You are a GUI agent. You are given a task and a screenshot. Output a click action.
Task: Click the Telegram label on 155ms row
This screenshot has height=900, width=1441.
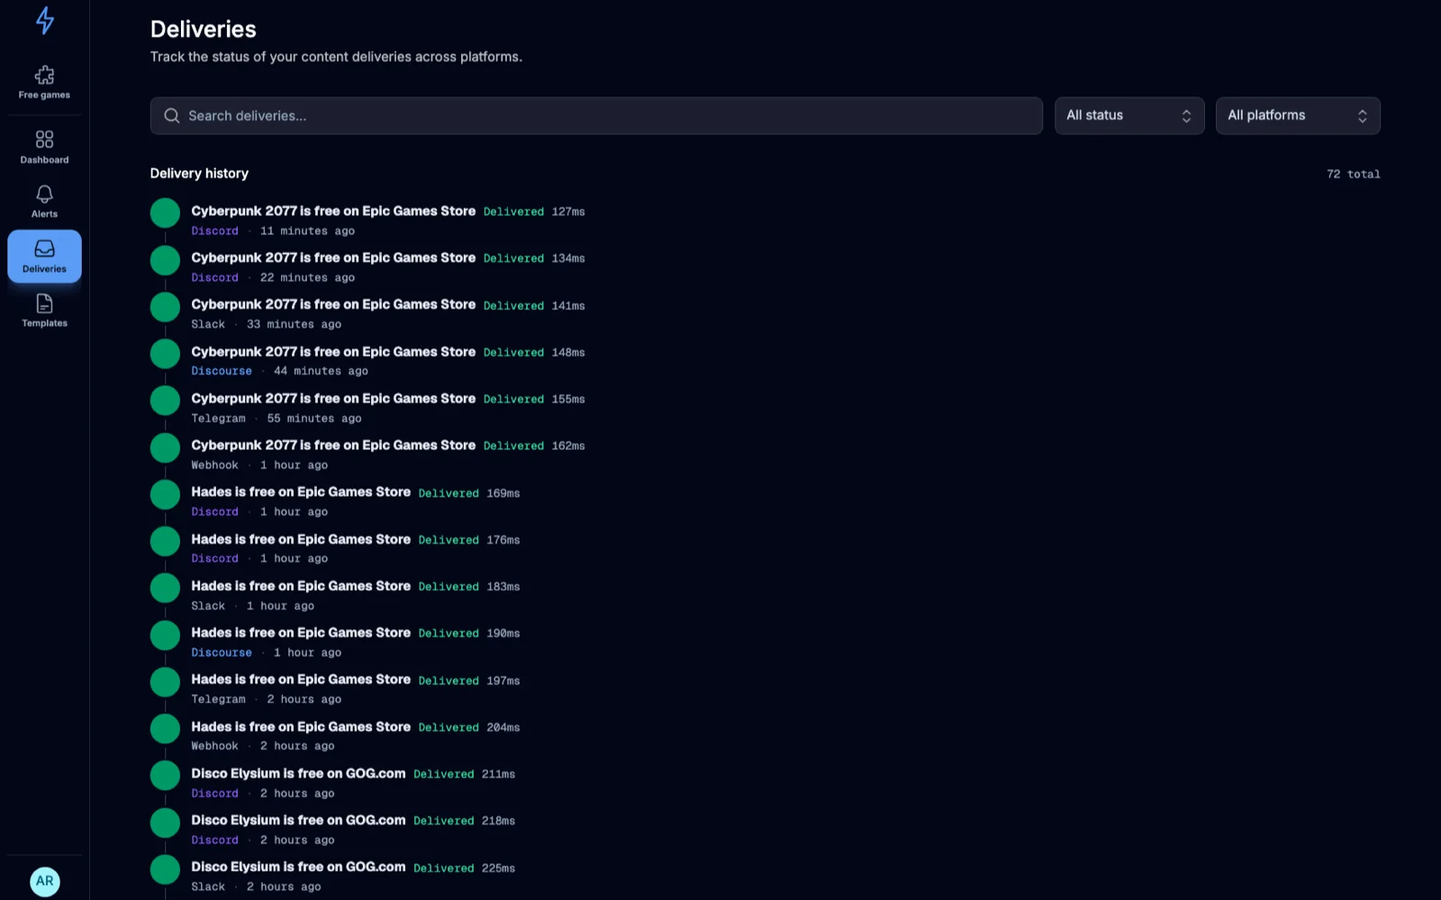218,418
